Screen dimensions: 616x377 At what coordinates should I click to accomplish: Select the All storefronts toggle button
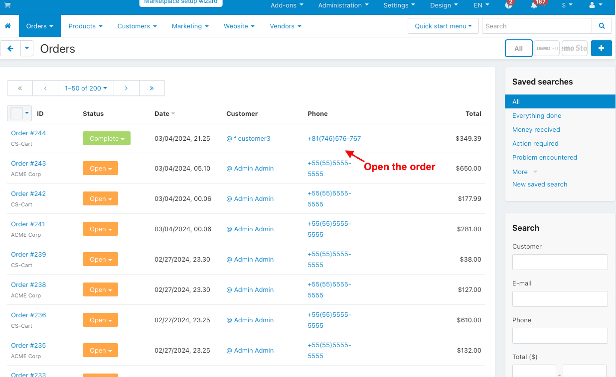tap(518, 48)
